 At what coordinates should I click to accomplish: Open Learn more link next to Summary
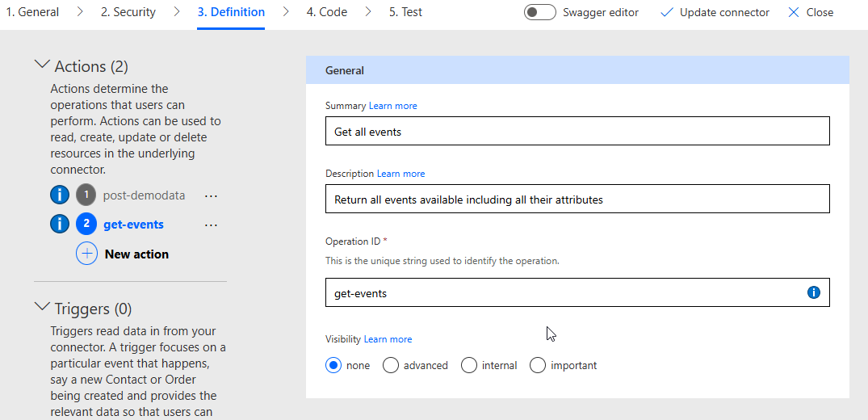393,105
